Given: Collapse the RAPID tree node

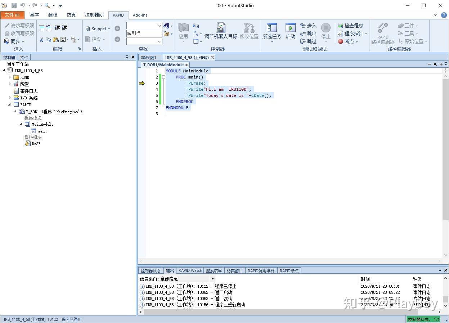Looking at the screenshot, I should pos(10,105).
